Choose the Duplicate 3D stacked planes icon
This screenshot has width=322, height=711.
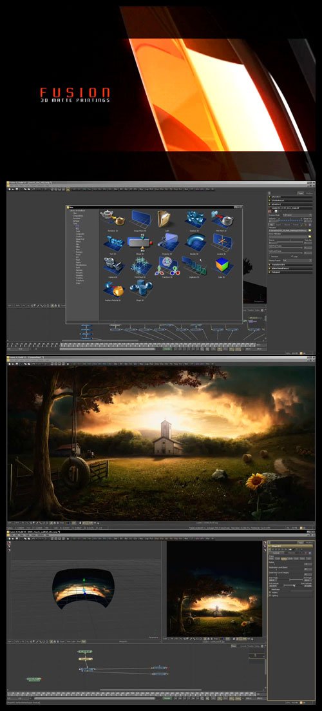[194, 266]
